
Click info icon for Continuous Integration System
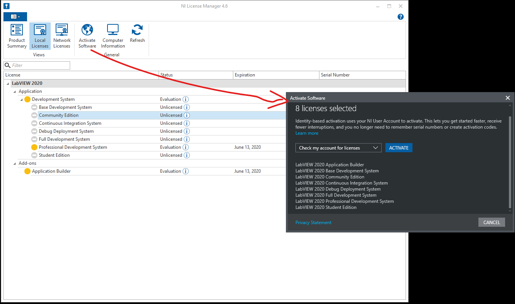tap(186, 123)
